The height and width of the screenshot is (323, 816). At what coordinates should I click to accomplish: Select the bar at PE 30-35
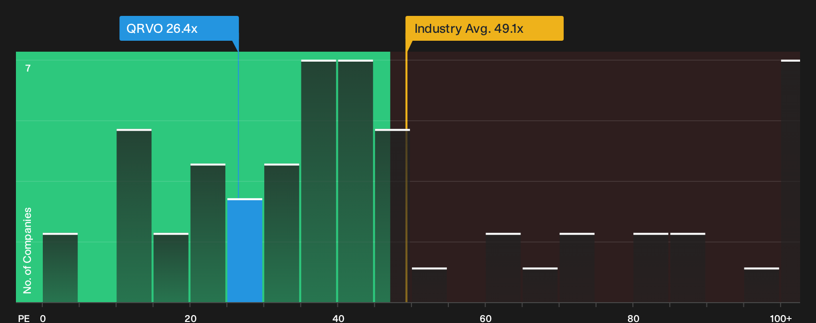[x=282, y=233]
